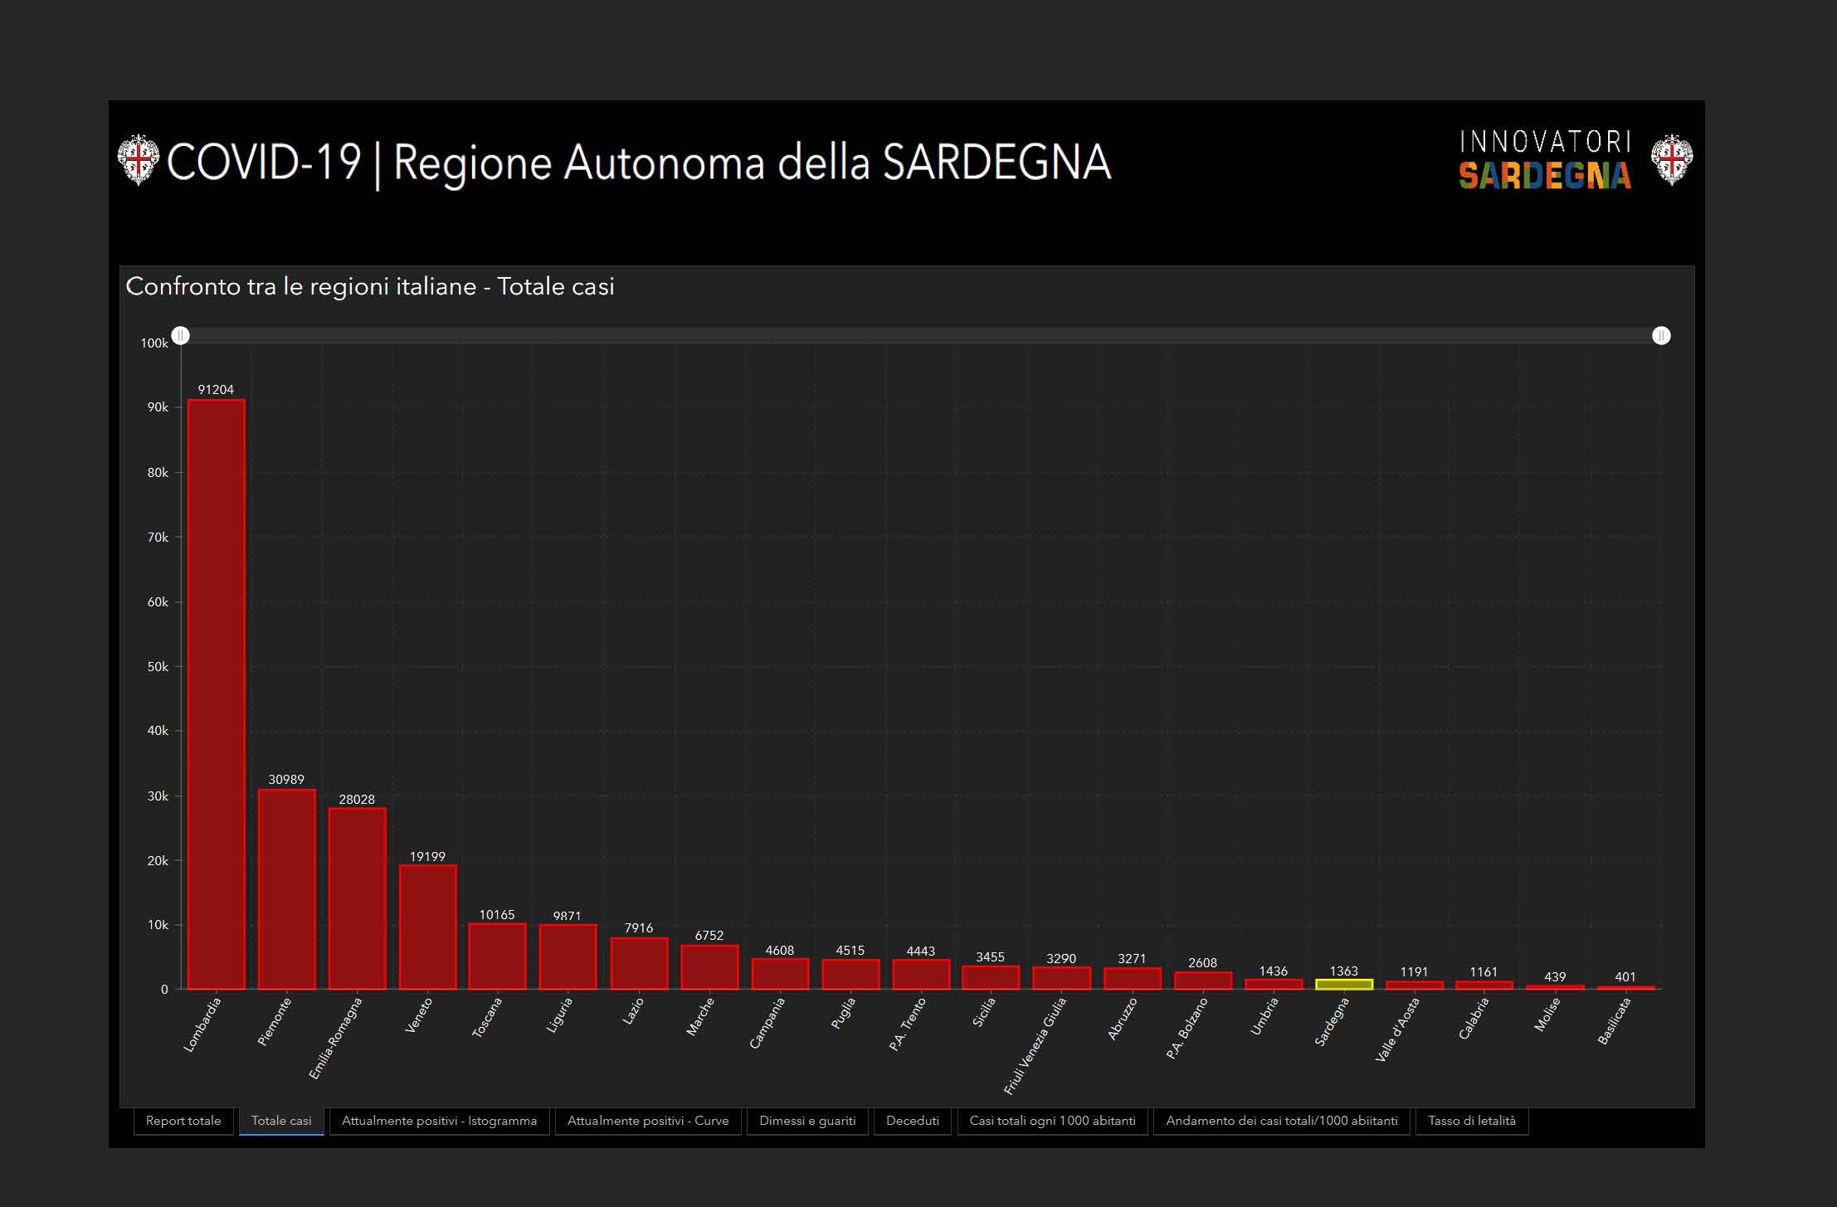Show Casi totali ogni 1000 abitanti tab
This screenshot has width=1837, height=1207.
click(x=1052, y=1121)
